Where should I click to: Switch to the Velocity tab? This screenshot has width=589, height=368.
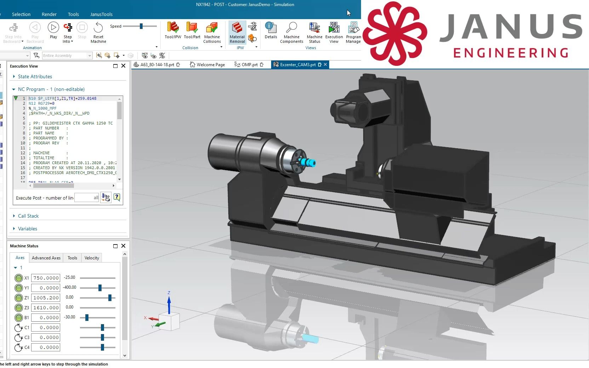[92, 258]
